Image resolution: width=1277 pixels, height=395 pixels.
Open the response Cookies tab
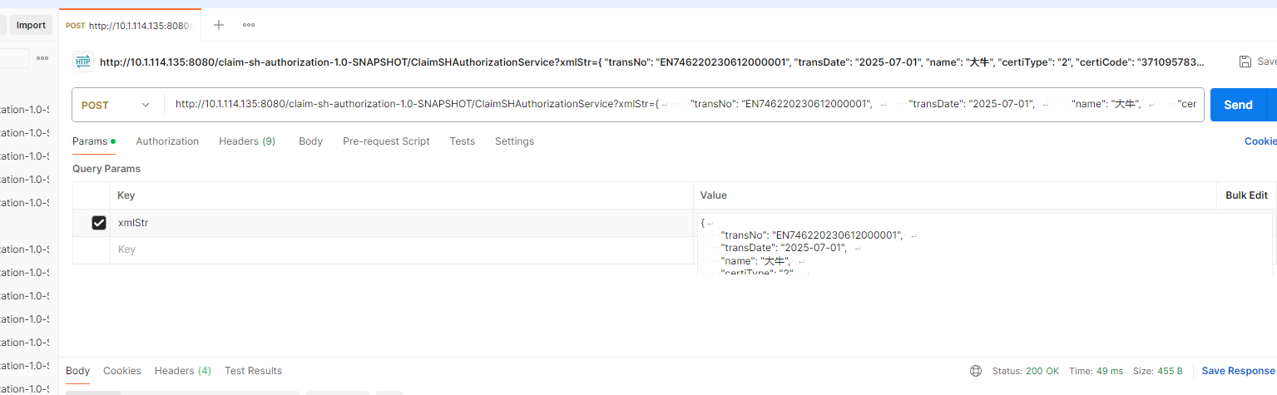[x=122, y=371]
